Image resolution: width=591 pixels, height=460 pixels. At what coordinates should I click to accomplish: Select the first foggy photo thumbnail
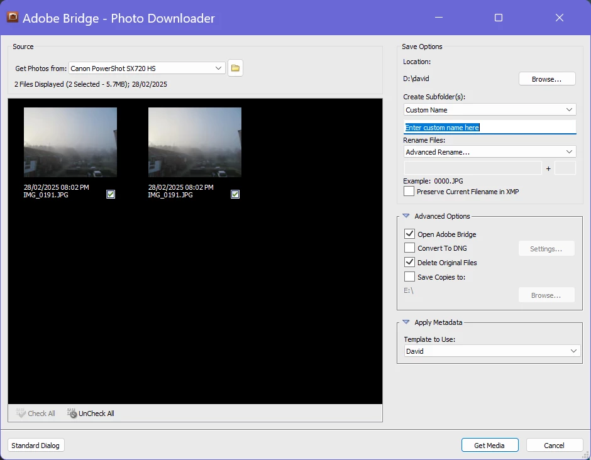[70, 142]
